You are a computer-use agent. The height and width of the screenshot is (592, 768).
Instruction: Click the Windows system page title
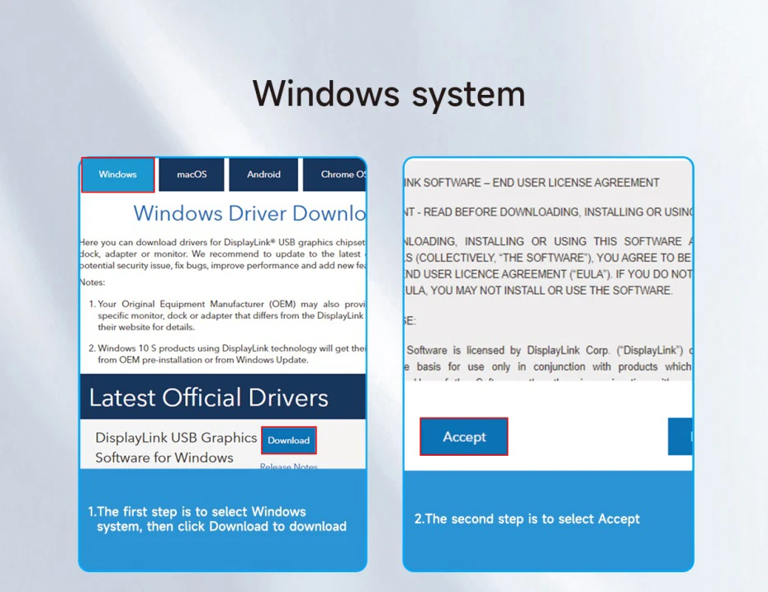[389, 93]
